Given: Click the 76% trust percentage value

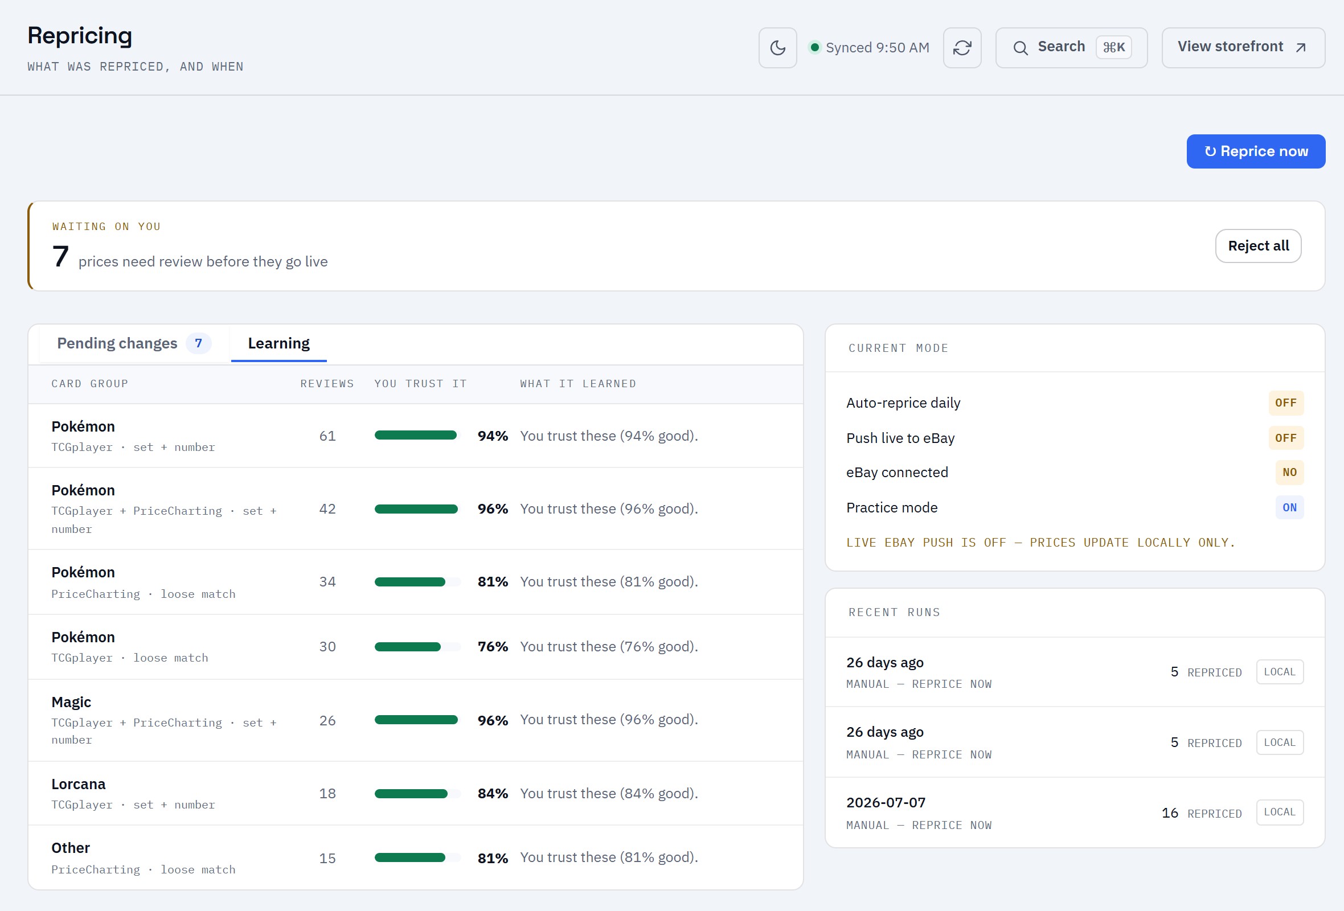Looking at the screenshot, I should click(492, 647).
